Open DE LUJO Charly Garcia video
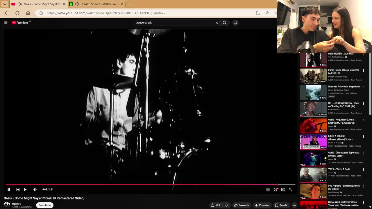This screenshot has width=372, height=209. 313,109
